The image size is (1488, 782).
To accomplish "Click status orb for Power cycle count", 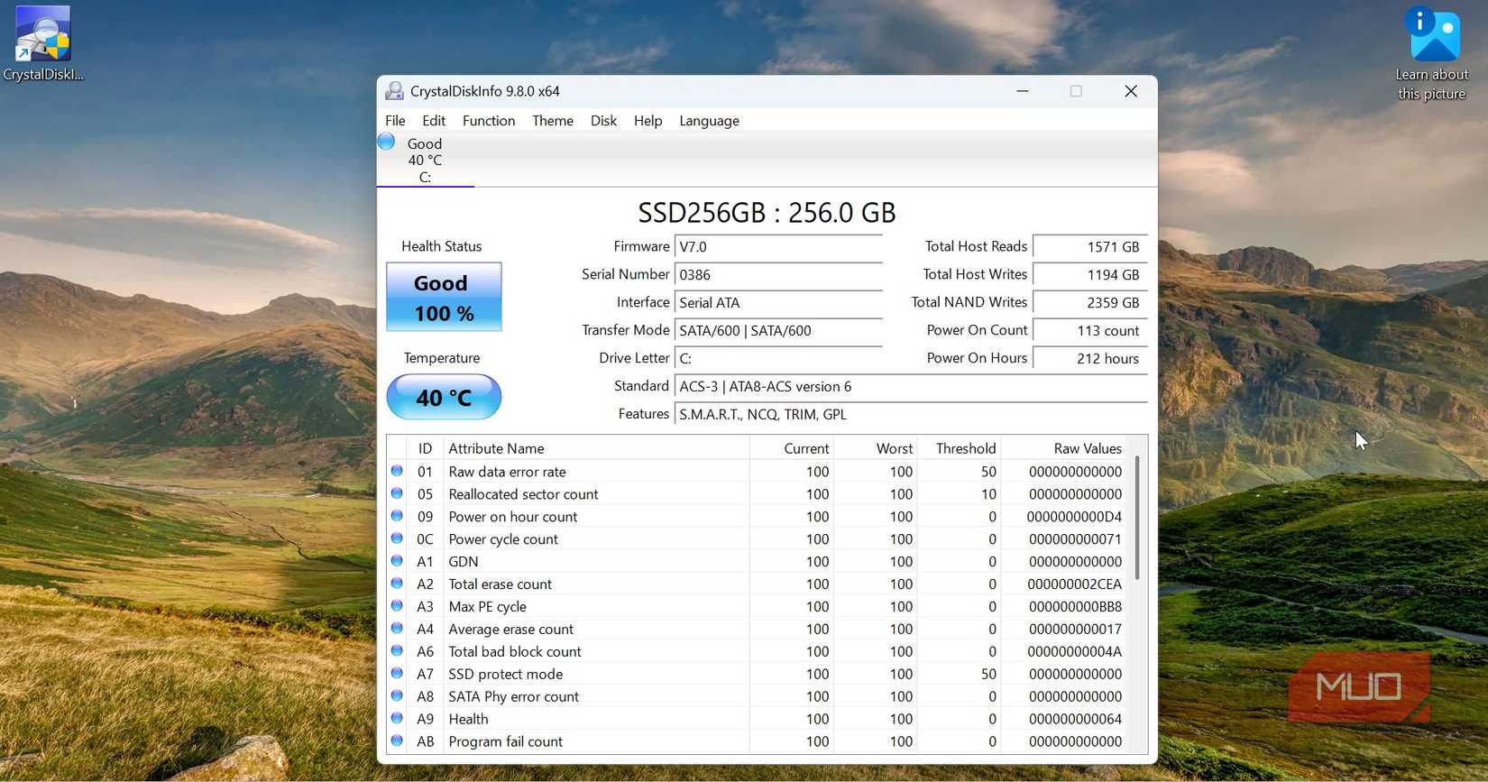I will 397,538.
